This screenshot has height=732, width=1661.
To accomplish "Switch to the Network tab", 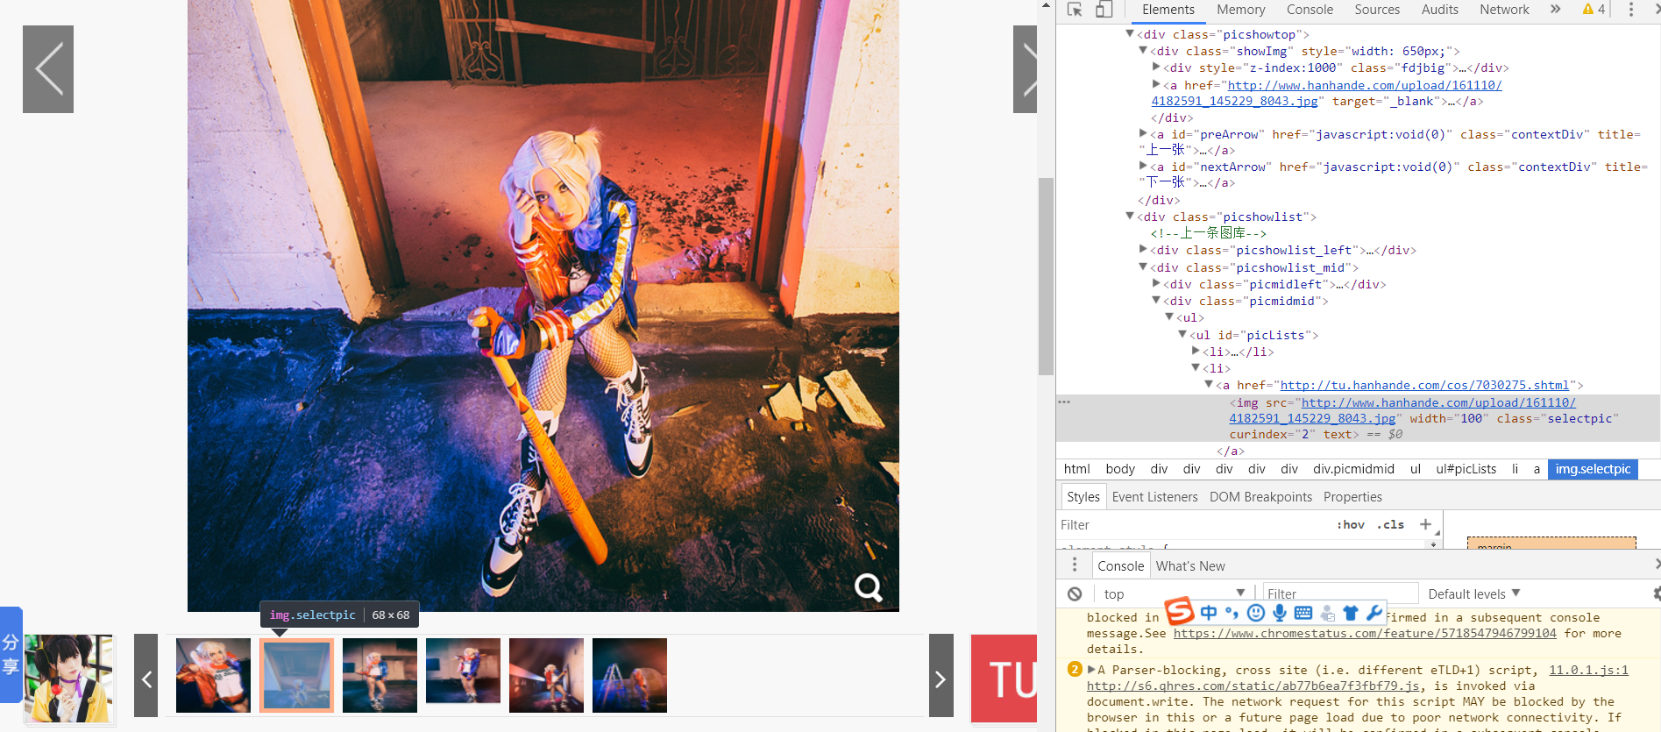I will point(1504,10).
